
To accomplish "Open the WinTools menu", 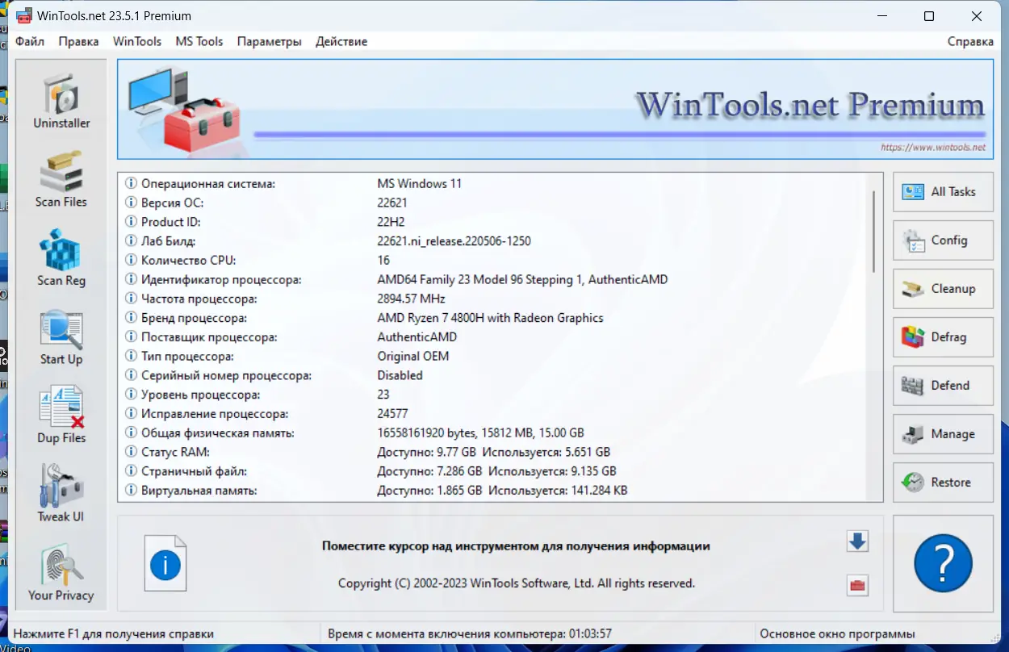I will [x=137, y=41].
